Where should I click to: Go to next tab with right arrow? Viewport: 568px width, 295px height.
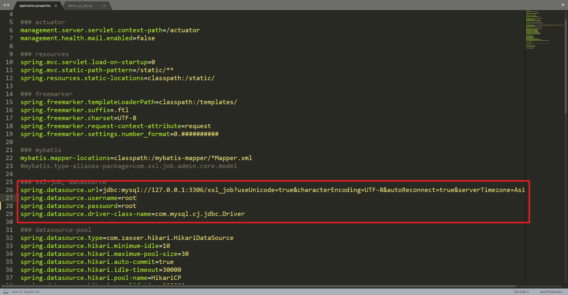[9, 5]
